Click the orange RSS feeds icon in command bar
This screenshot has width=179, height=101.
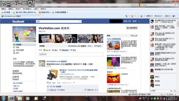[x=132, y=16]
